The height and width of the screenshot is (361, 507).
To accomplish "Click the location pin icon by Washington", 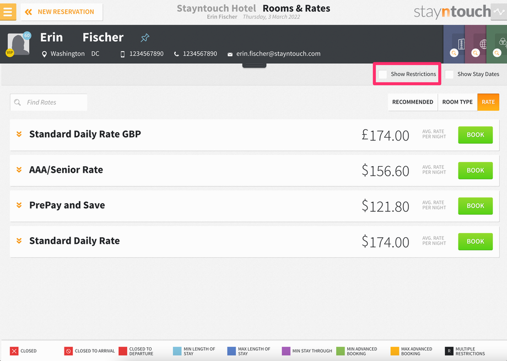I will click(44, 54).
